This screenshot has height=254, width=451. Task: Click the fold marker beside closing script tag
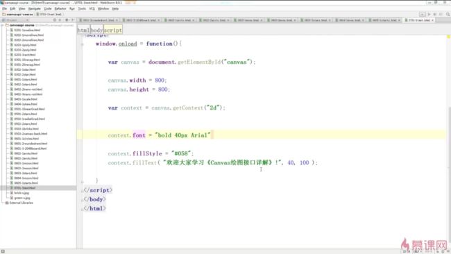pyautogui.click(x=83, y=190)
